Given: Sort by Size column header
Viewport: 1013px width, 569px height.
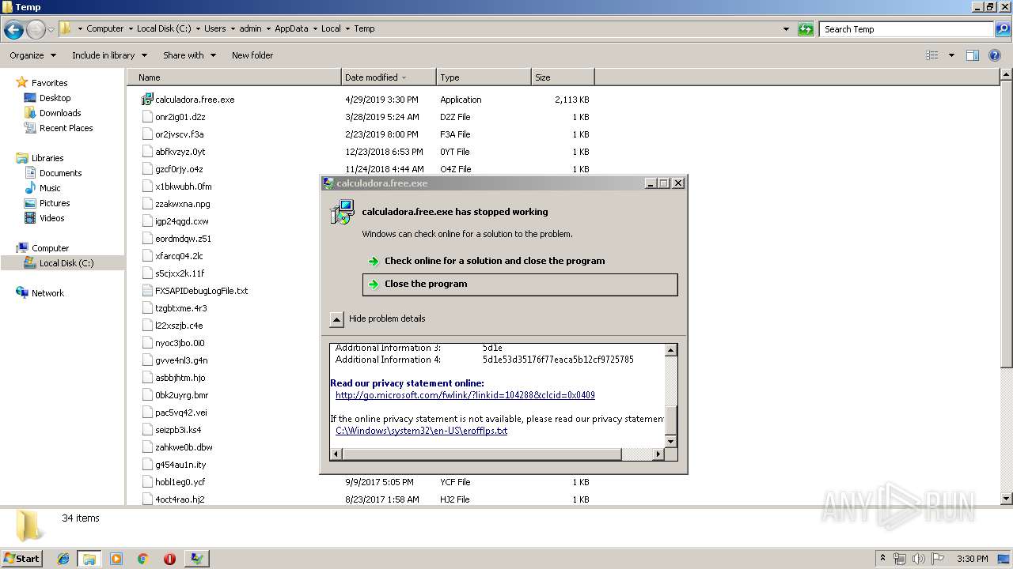Looking at the screenshot, I should 563,77.
